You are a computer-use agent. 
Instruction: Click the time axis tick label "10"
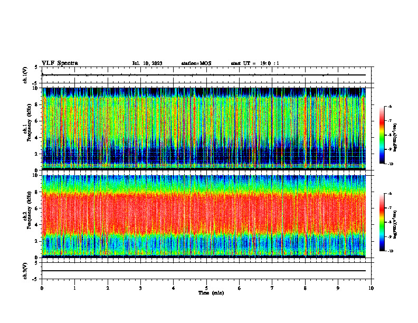pos(371,288)
